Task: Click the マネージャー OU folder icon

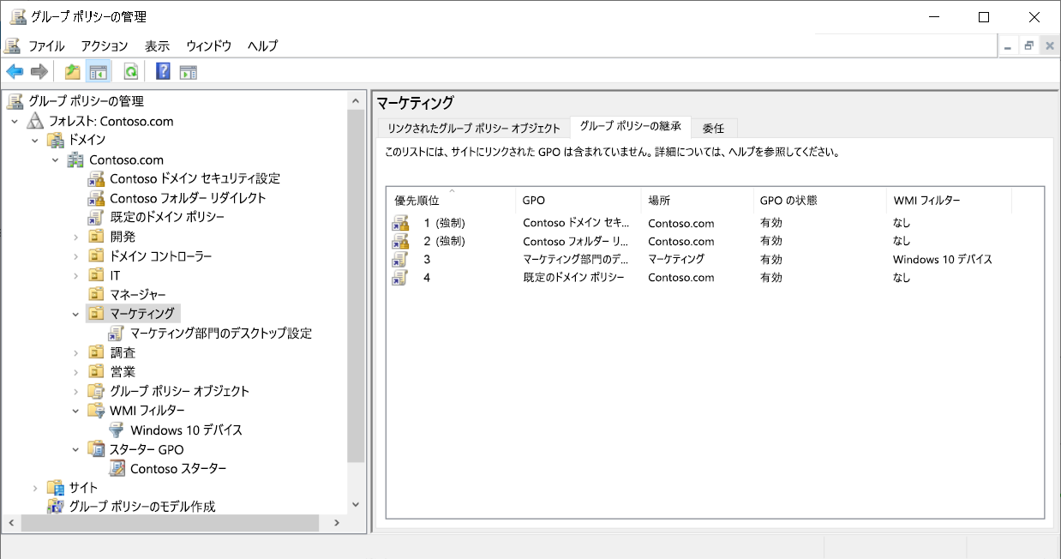Action: (97, 294)
